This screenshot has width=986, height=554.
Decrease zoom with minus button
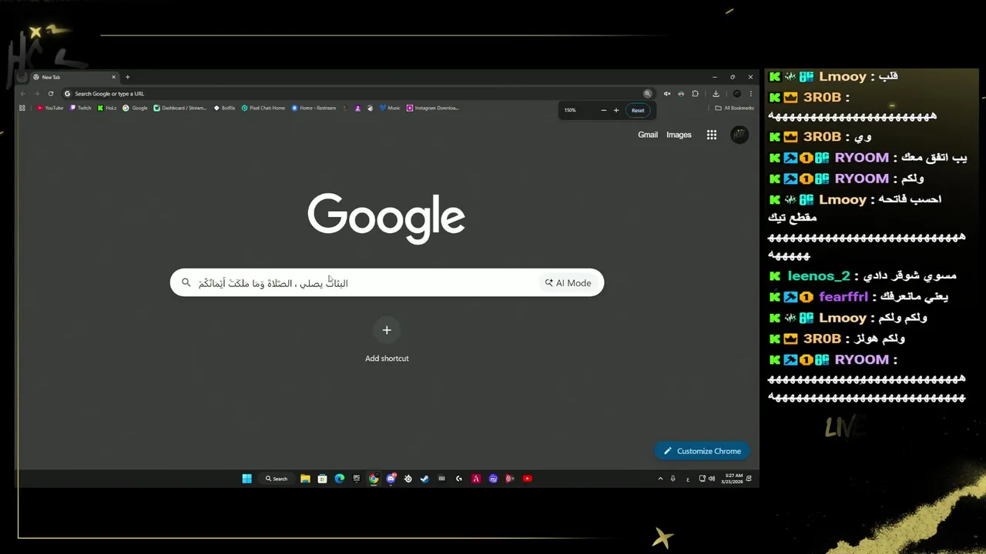pos(603,110)
